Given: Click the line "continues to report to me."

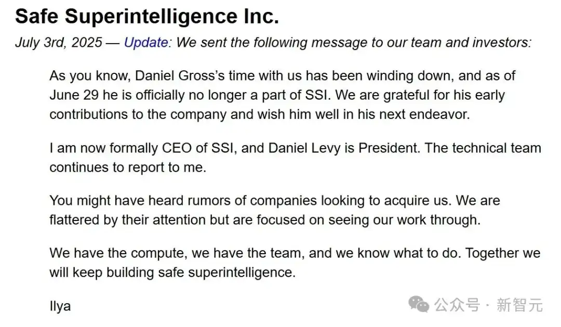Looking at the screenshot, I should point(128,167).
